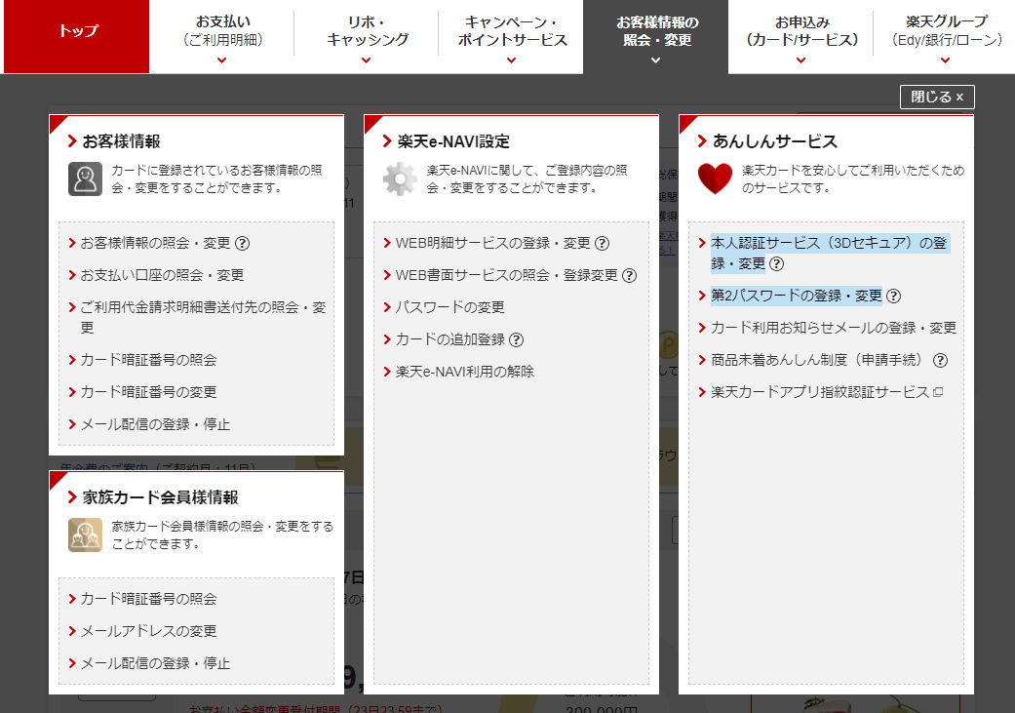
Task: Open リボ・キャッシング menu
Action: pos(367,36)
